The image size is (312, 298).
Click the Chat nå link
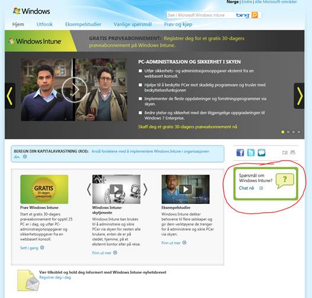[246, 188]
